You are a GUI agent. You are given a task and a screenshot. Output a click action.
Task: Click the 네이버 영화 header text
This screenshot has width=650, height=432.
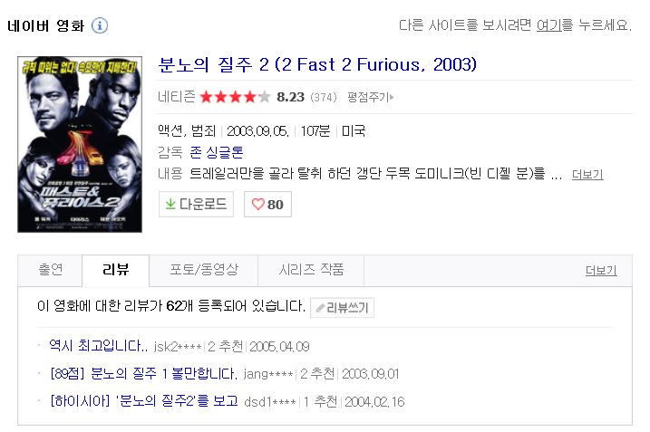pos(45,25)
